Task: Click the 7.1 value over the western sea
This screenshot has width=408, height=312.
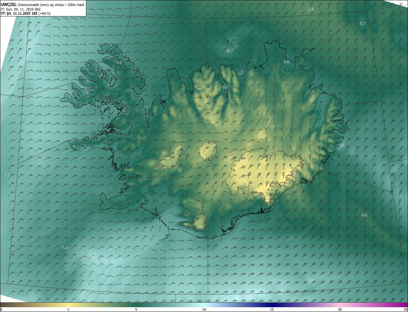Action: tap(7, 175)
